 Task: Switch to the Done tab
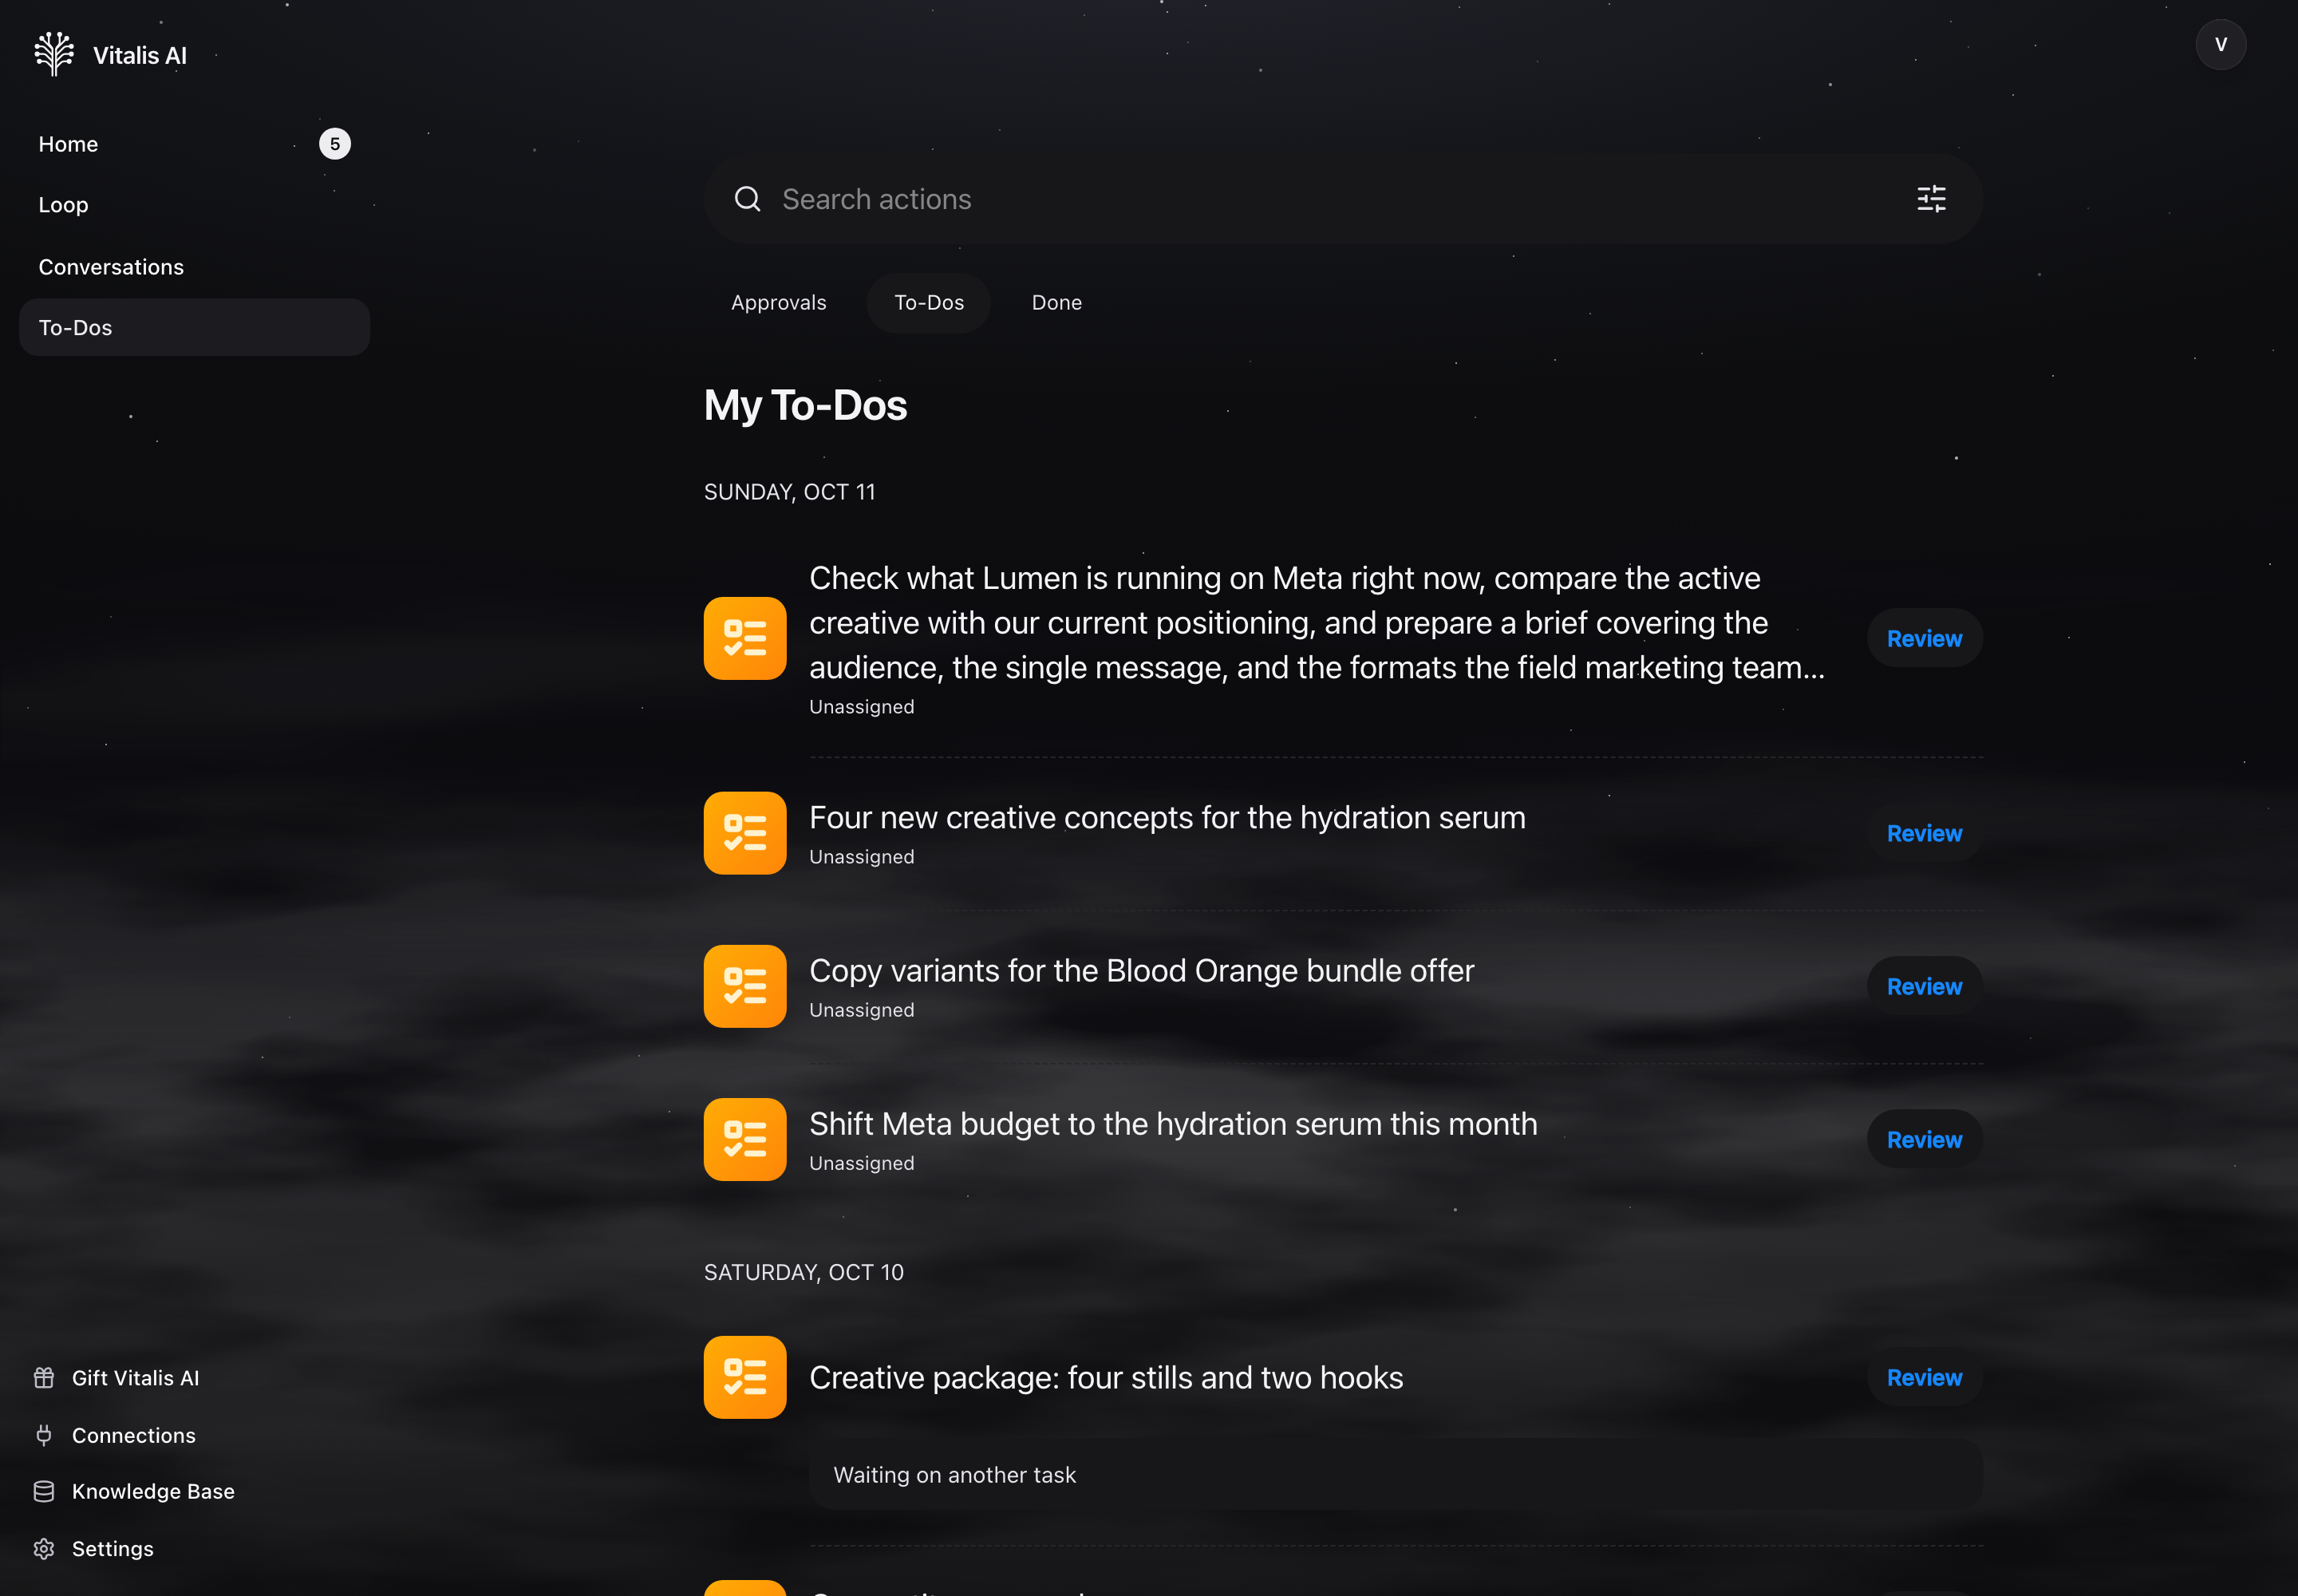pyautogui.click(x=1057, y=303)
